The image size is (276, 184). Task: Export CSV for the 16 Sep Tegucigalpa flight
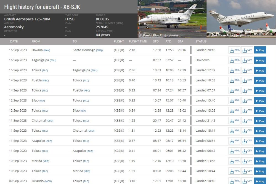[247, 60]
